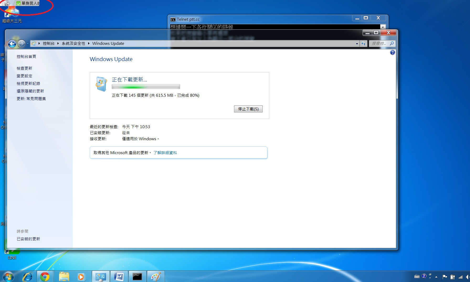Expand the arrow before 控制台 breadcrumb
The image size is (470, 282).
click(39, 44)
